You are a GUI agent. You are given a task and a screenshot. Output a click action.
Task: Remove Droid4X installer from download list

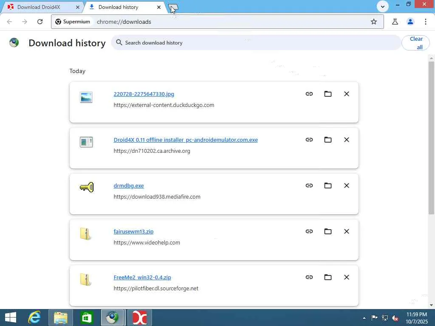[x=347, y=140]
